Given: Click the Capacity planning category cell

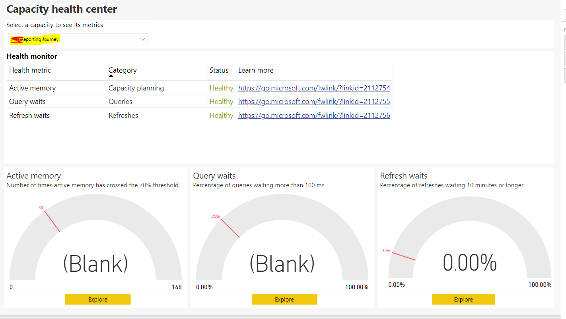Looking at the screenshot, I should [x=136, y=88].
